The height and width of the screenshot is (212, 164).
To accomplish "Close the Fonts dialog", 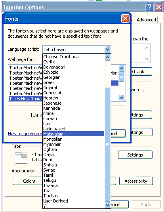I will (125, 19).
